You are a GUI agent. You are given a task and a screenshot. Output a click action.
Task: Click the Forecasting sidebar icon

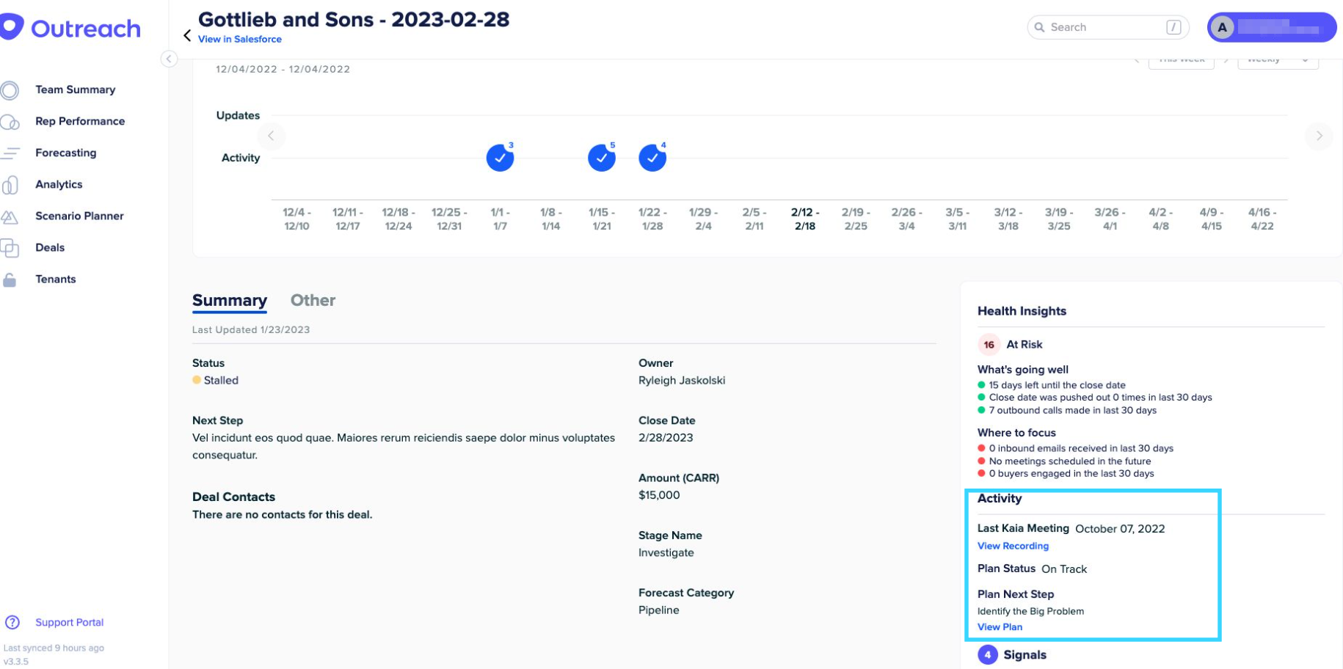(x=10, y=153)
